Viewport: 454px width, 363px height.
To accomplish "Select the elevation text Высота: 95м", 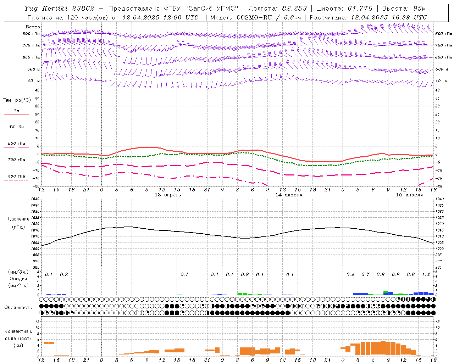I will click(404, 9).
